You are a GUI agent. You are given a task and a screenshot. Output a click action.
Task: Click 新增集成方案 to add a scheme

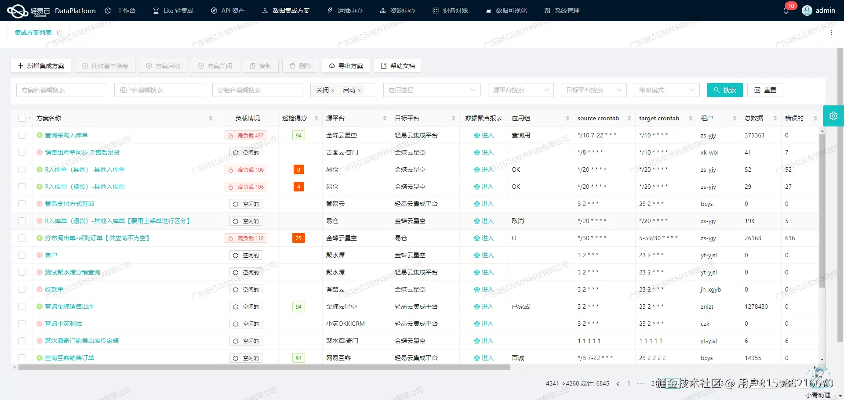click(40, 66)
